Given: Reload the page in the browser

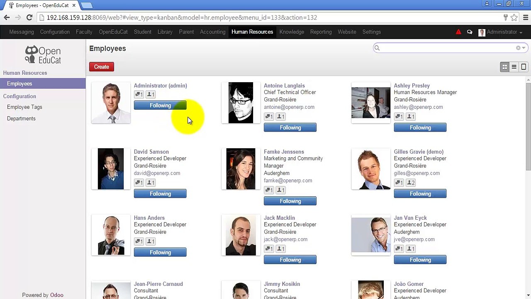Looking at the screenshot, I should (x=29, y=17).
